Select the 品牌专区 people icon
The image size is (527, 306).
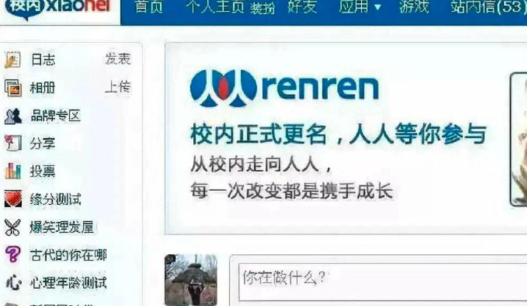[x=13, y=116]
